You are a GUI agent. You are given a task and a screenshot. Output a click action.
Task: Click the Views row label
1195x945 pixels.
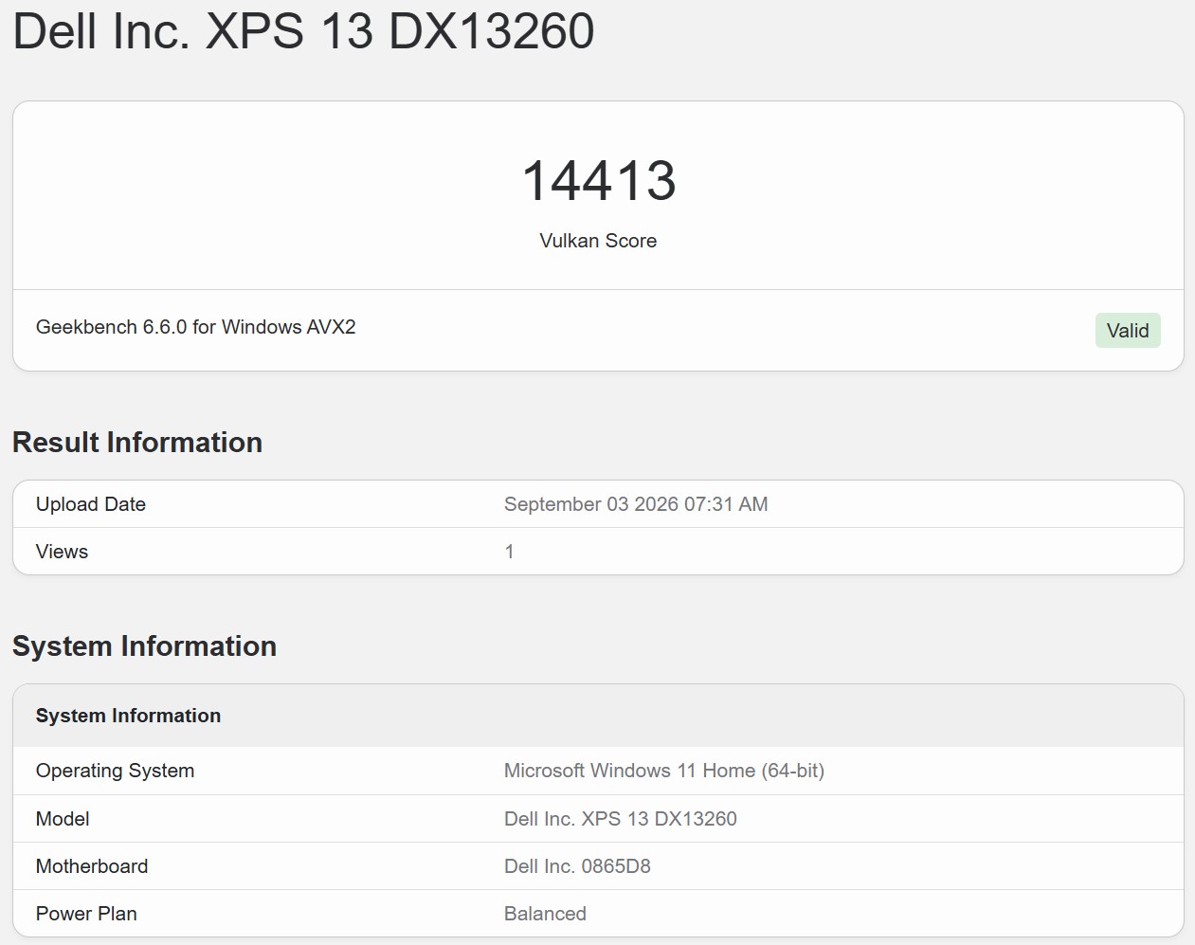click(x=62, y=552)
